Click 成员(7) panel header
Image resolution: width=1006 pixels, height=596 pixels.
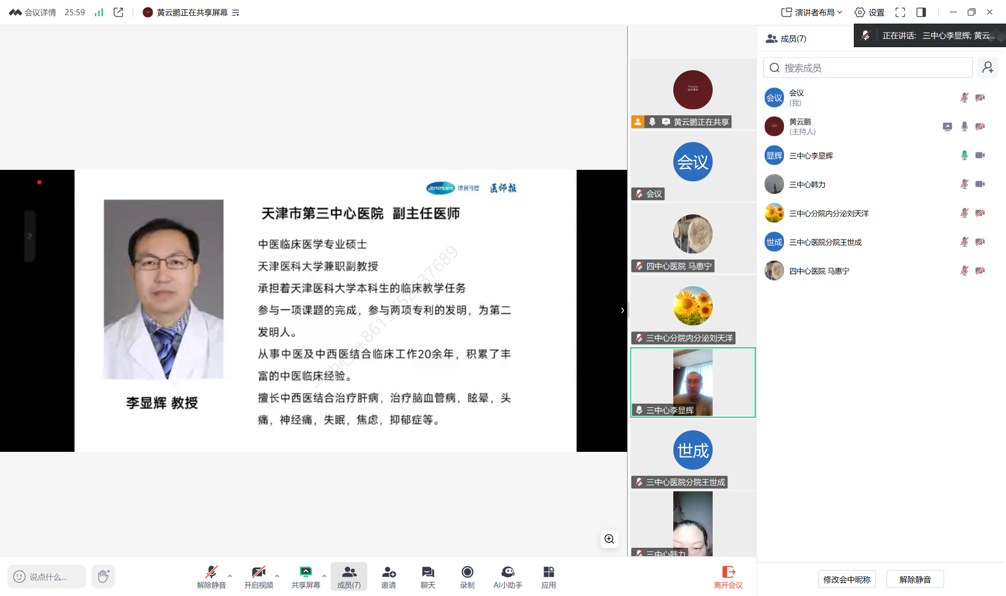pos(786,38)
